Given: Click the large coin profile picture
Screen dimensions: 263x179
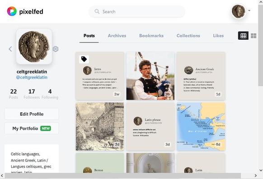Looking at the screenshot, I should [34, 47].
